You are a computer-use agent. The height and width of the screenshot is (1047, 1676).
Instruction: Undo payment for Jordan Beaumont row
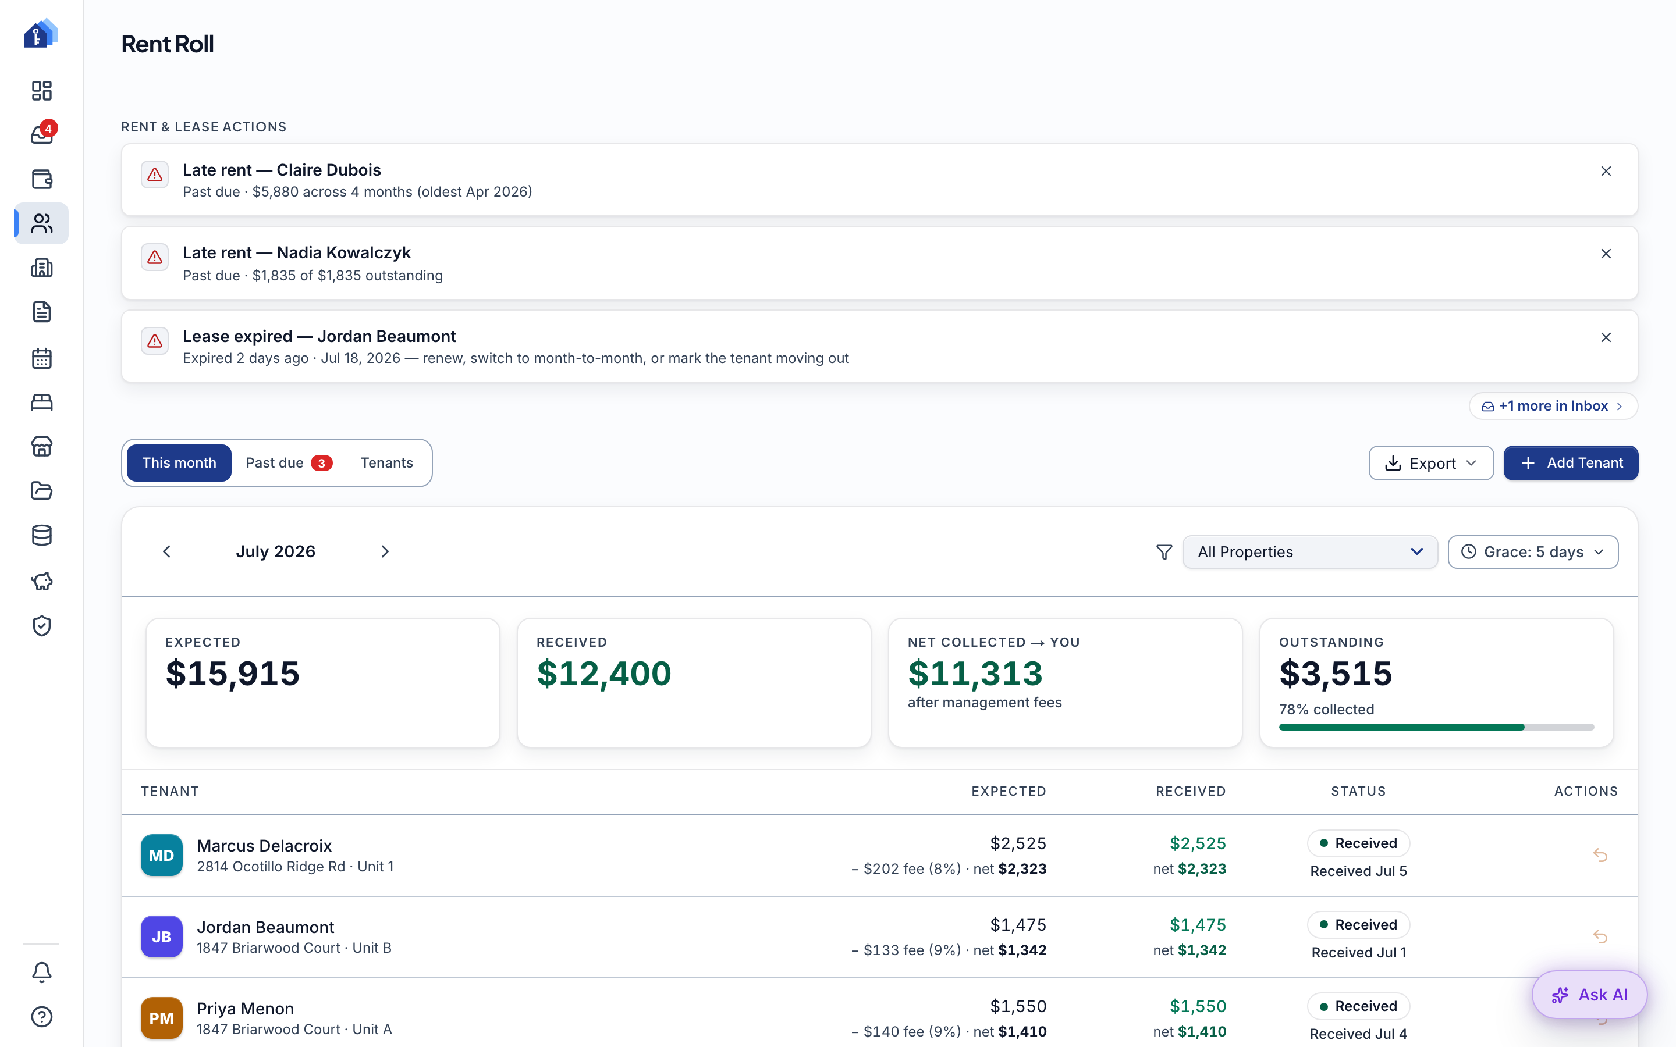[1600, 937]
